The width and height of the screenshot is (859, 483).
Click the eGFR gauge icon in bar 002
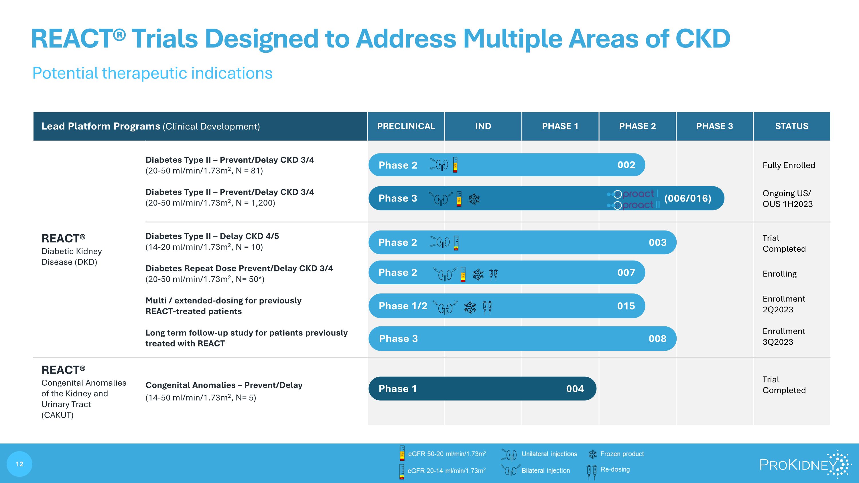click(x=455, y=165)
